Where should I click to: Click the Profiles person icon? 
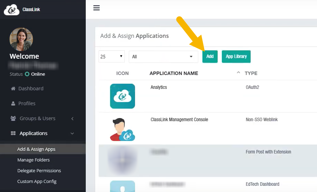click(x=13, y=103)
